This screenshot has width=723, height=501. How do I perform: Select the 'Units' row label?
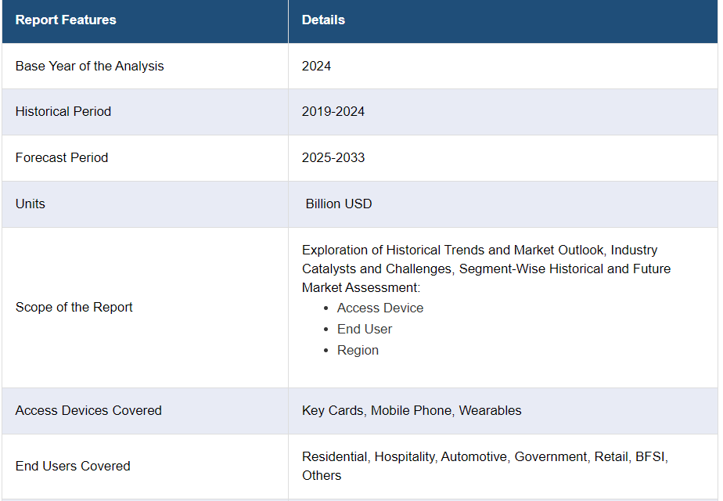click(31, 204)
